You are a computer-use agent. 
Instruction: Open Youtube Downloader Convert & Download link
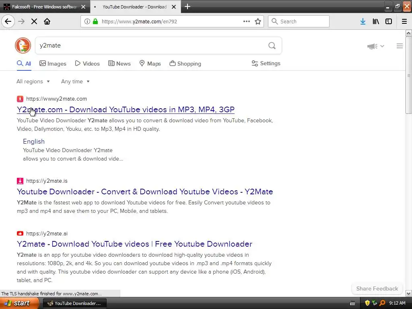(x=145, y=192)
